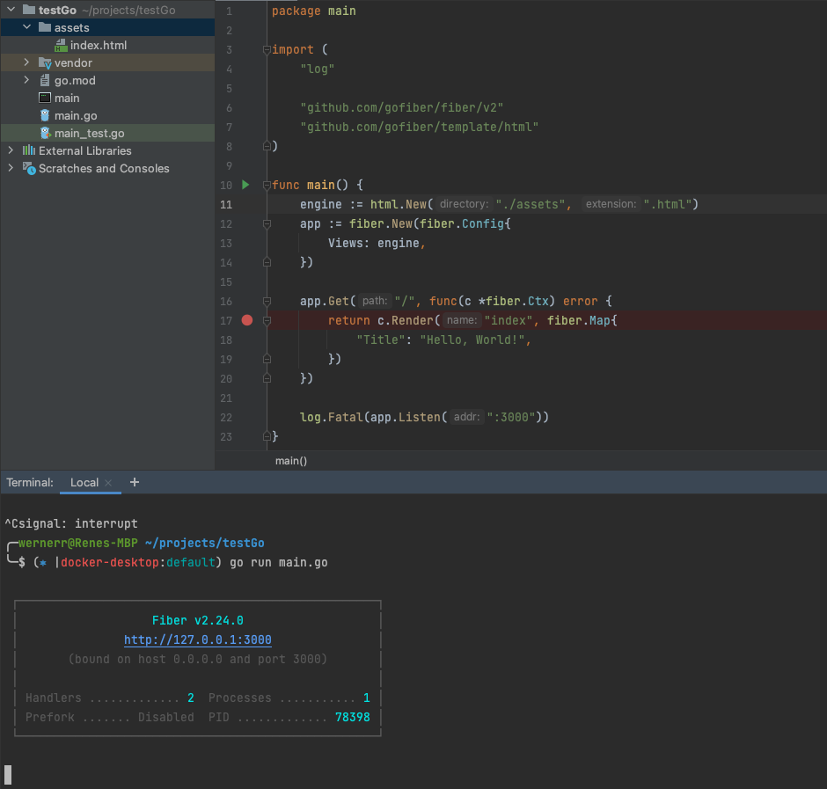Open a new terminal session with the plus icon
The image size is (827, 789).
[x=134, y=482]
